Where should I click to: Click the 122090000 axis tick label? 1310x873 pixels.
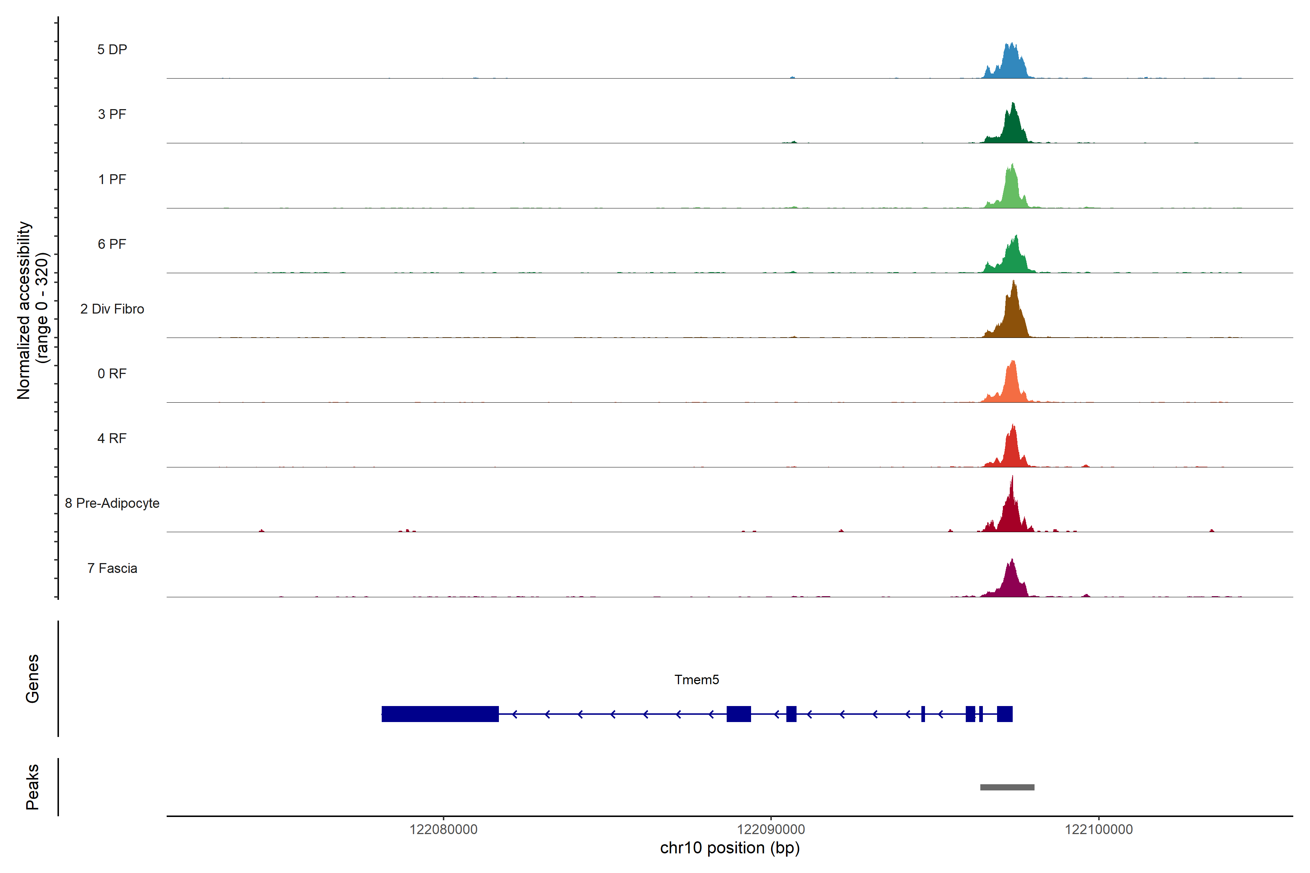click(x=771, y=830)
